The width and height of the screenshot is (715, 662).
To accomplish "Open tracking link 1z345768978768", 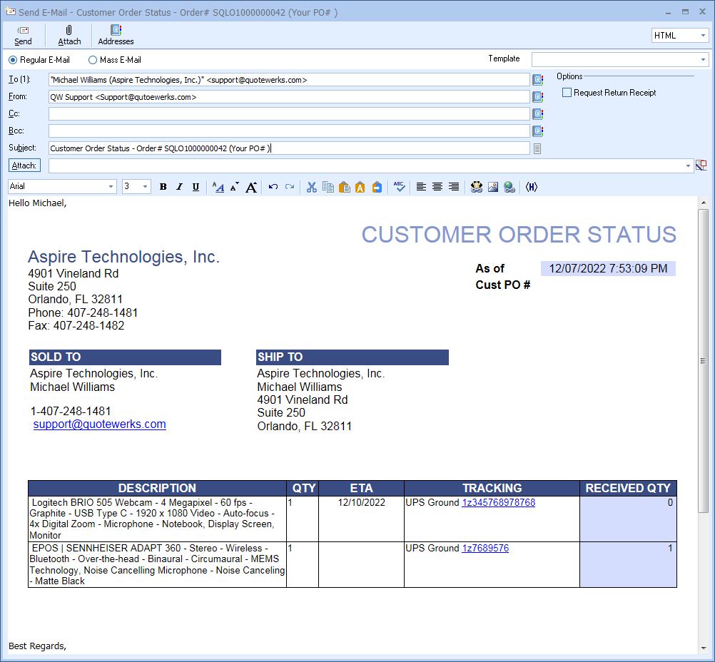I will 498,503.
